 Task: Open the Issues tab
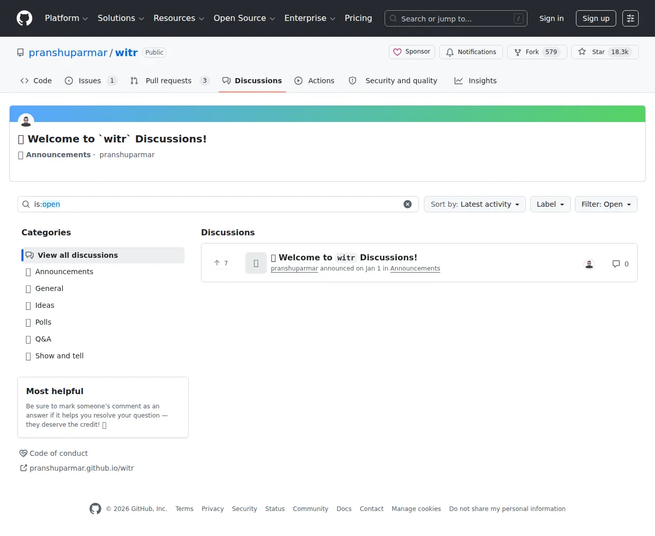pyautogui.click(x=91, y=81)
